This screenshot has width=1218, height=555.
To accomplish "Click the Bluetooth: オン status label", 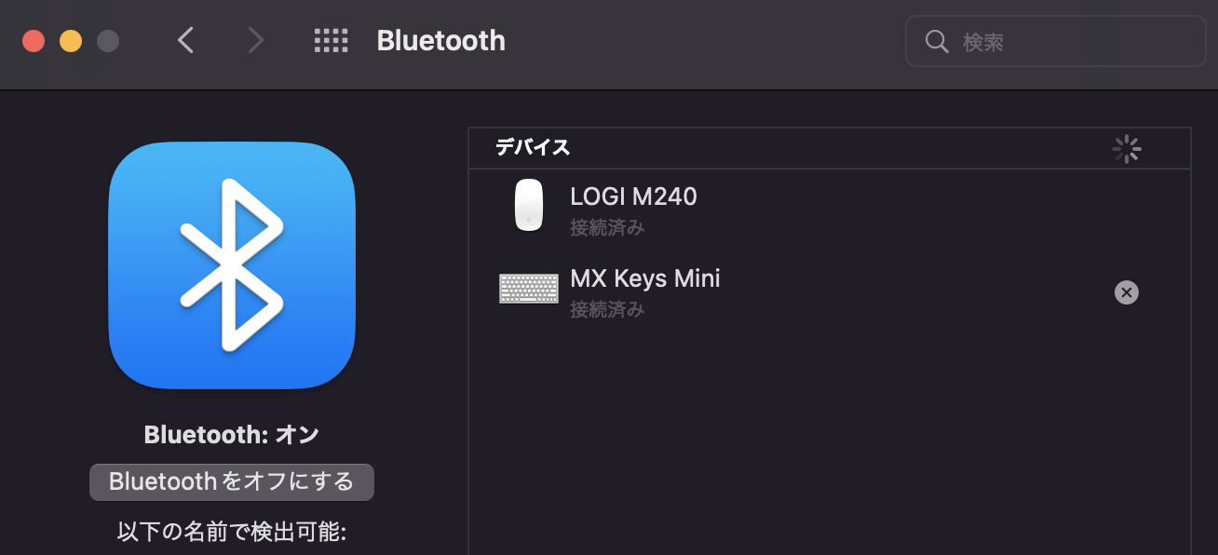I will click(232, 434).
